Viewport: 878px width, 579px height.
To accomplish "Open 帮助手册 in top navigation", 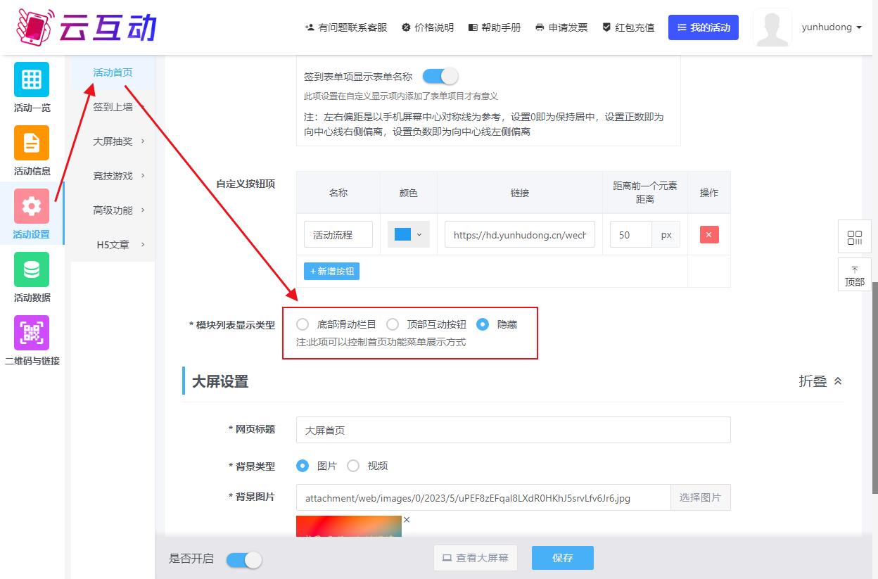I will [495, 27].
